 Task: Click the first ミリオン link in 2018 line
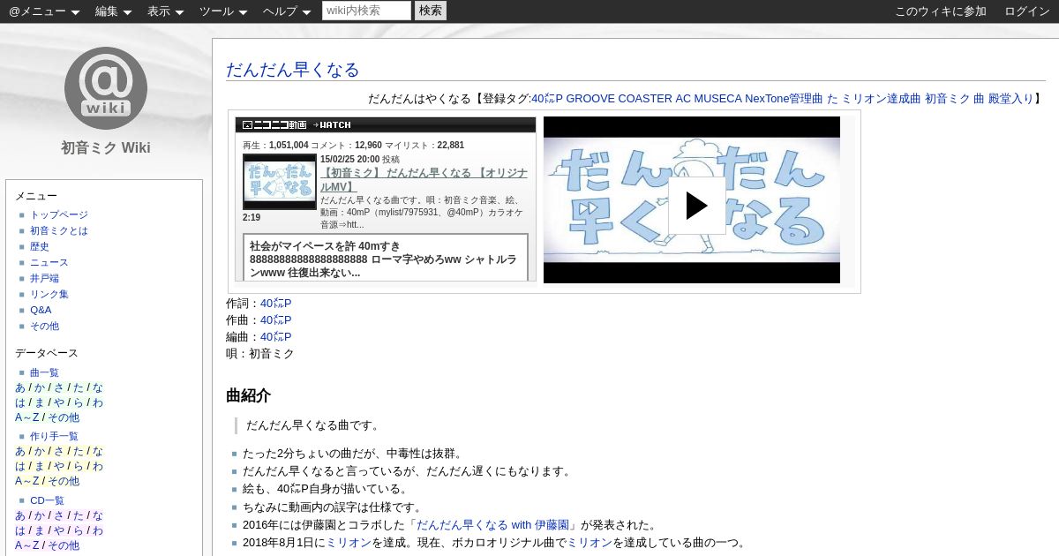(349, 543)
